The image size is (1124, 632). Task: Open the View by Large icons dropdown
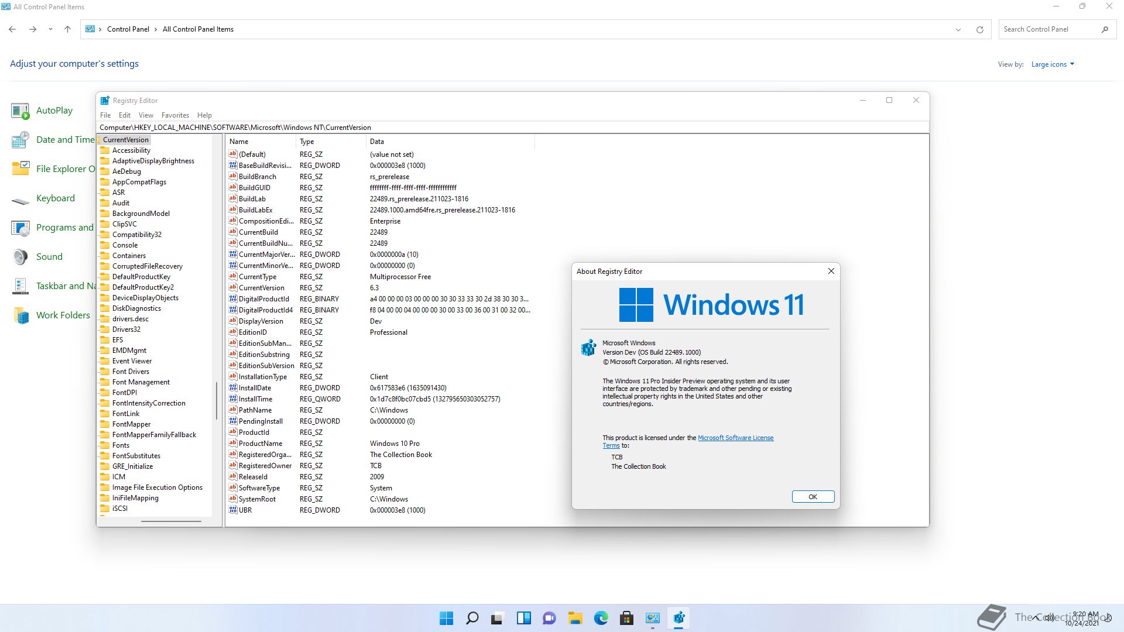click(x=1053, y=64)
